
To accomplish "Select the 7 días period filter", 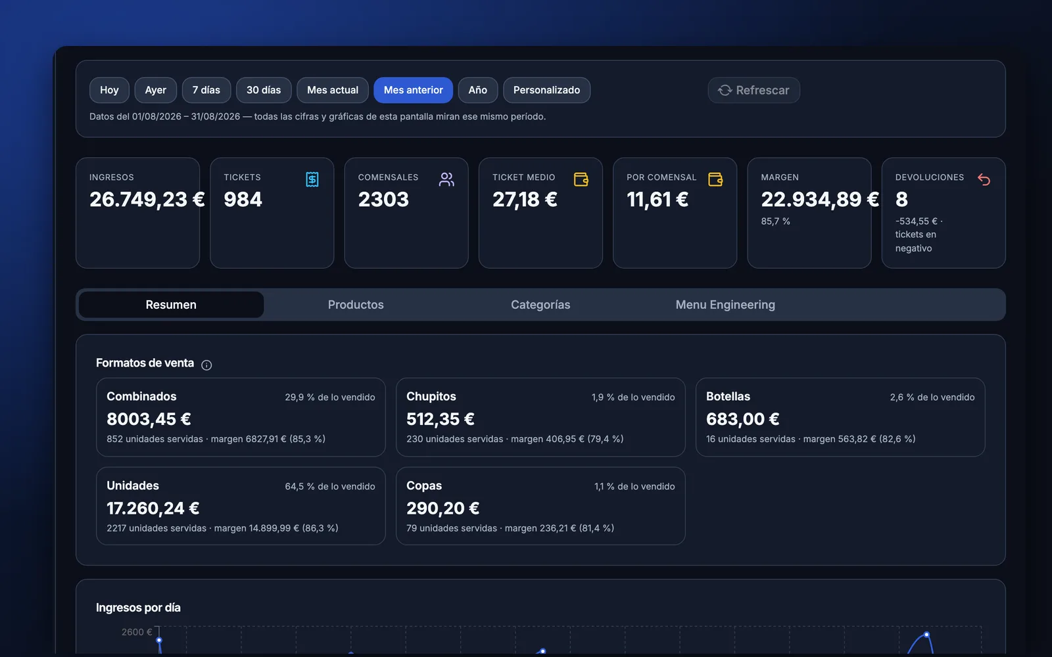I will (x=206, y=90).
